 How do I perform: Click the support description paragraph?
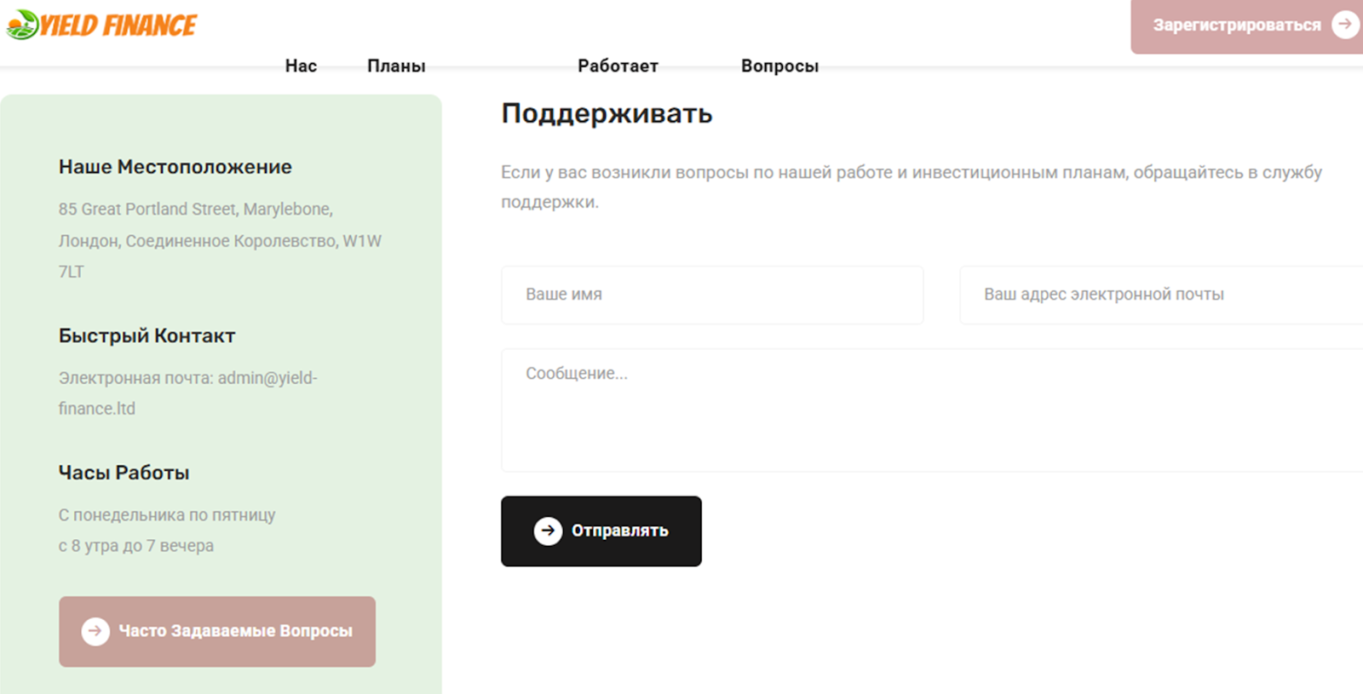coord(912,187)
